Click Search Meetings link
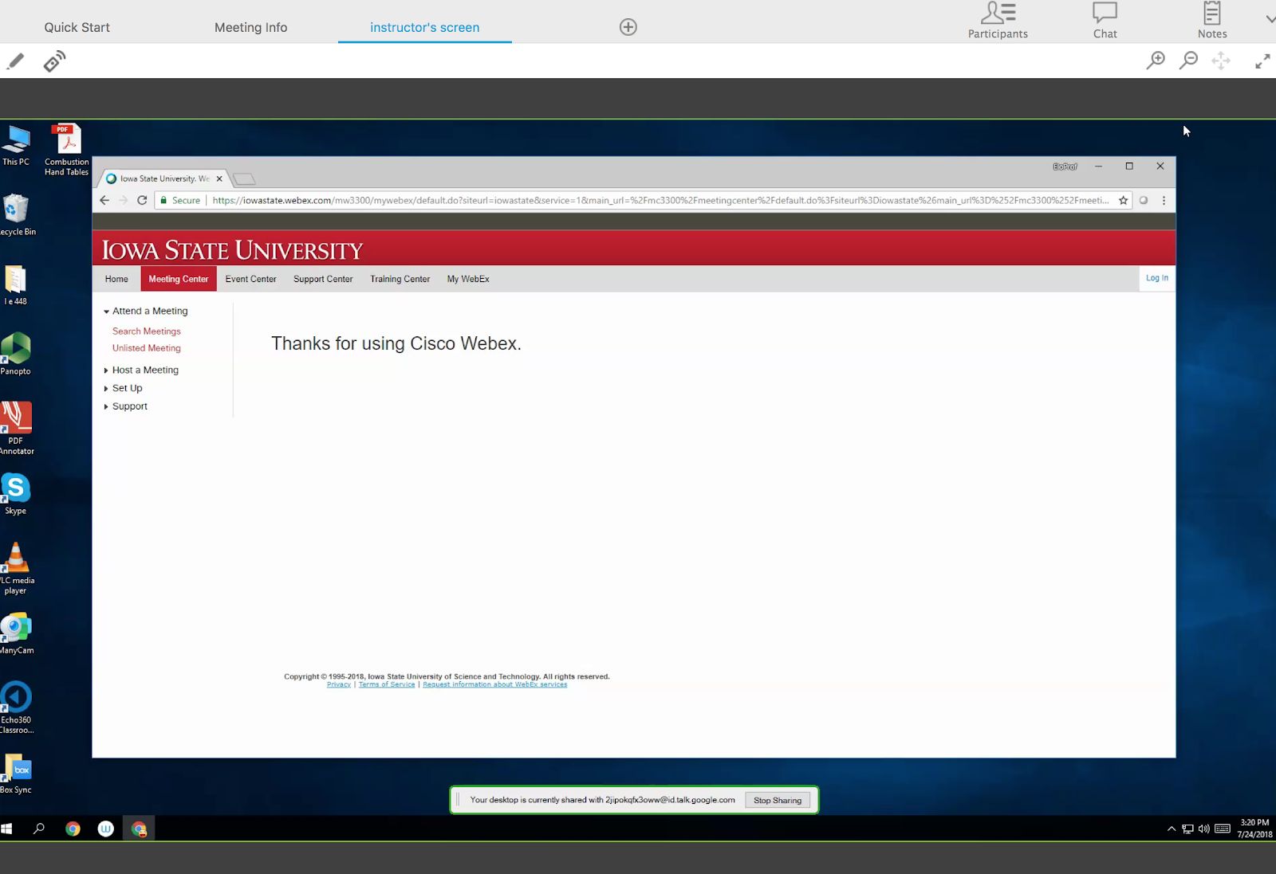This screenshot has height=874, width=1276. 147,331
